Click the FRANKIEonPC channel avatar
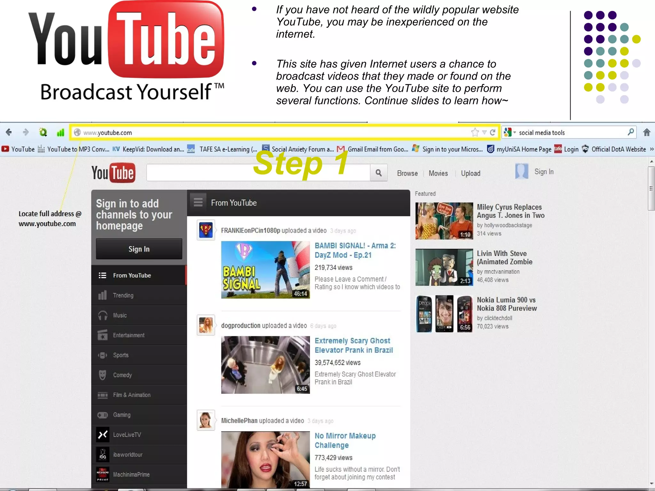 click(x=206, y=230)
